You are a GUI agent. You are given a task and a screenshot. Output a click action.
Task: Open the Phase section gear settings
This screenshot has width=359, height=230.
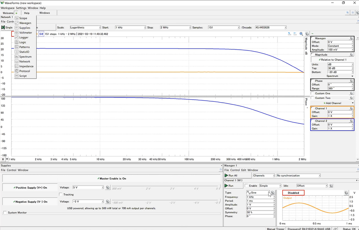351,81
